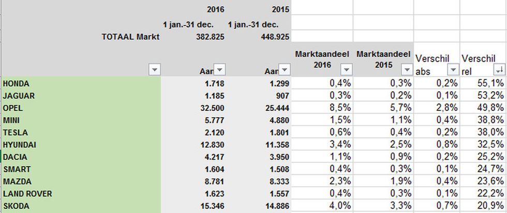Select Hyundai's relative difference 32,5%

[x=490, y=144]
